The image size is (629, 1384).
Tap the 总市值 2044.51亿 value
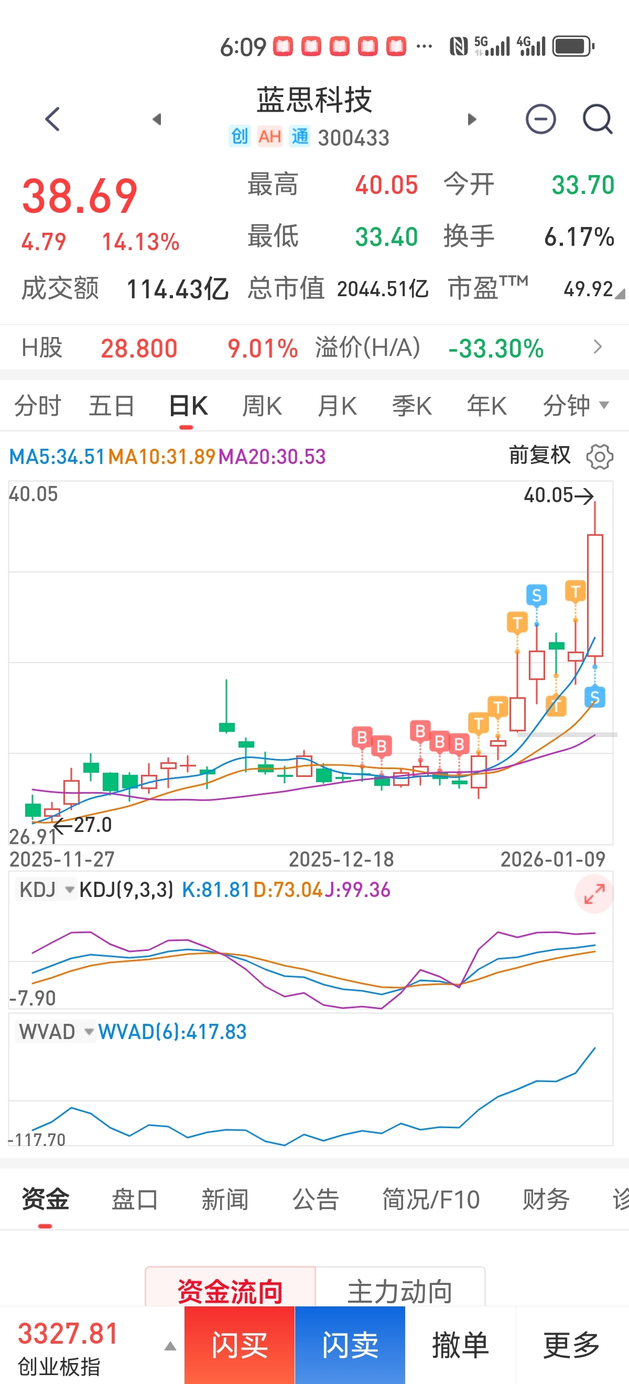click(383, 289)
